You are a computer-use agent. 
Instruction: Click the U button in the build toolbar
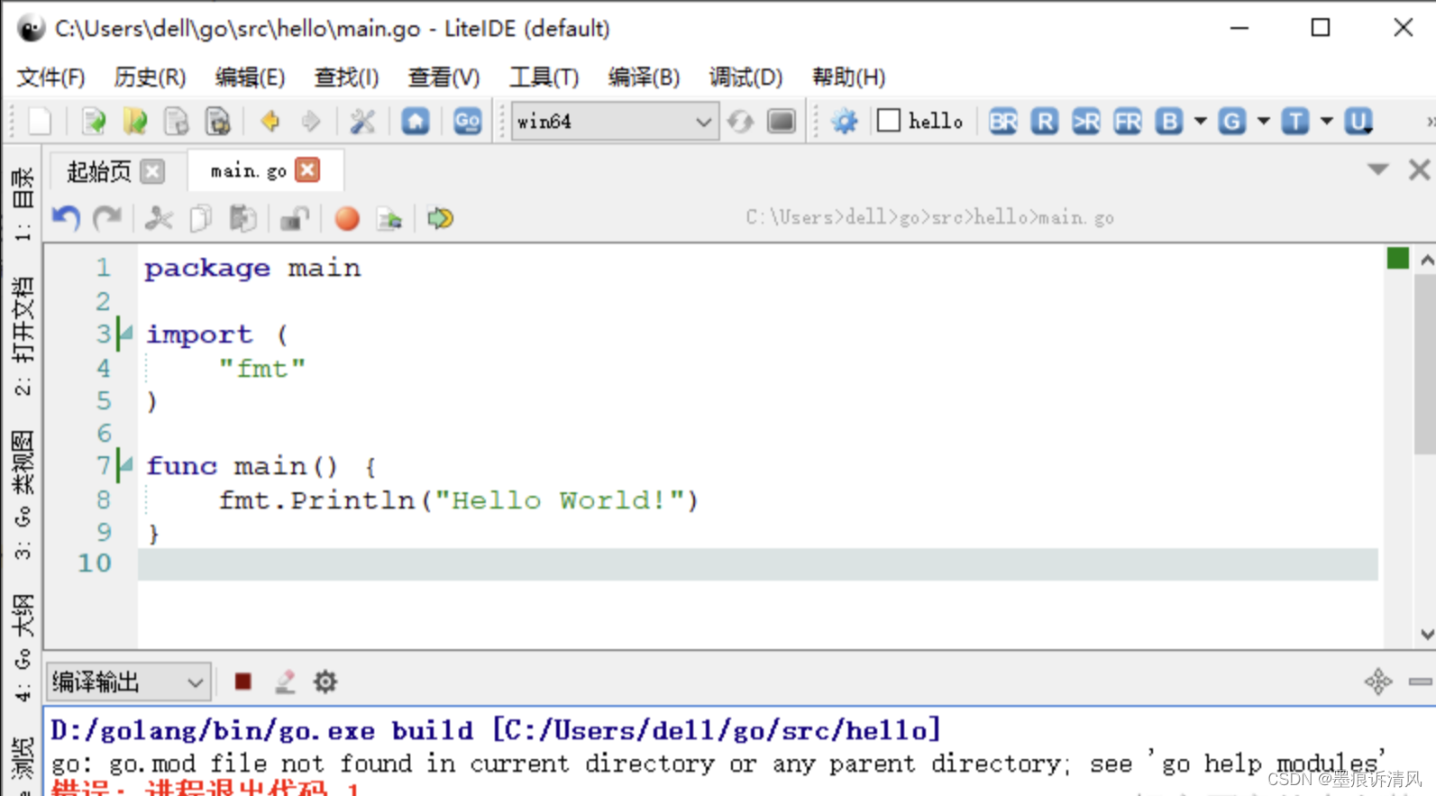(1358, 121)
